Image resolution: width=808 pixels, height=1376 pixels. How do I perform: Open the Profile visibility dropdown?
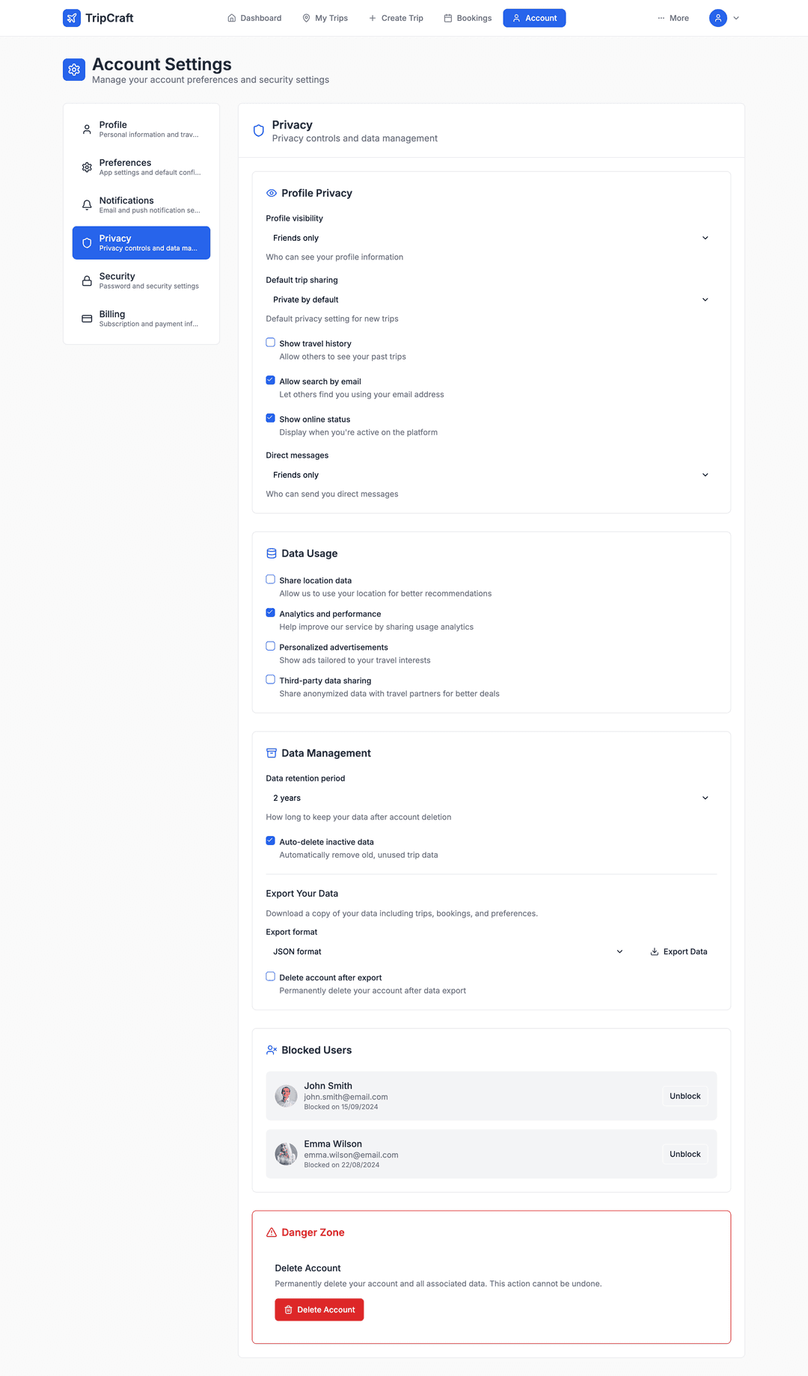[490, 237]
